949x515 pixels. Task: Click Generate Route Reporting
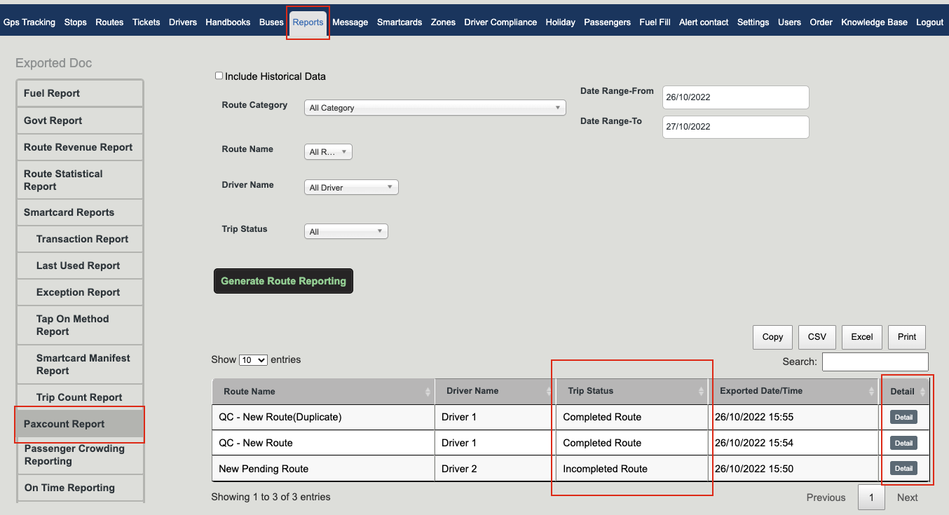click(283, 280)
